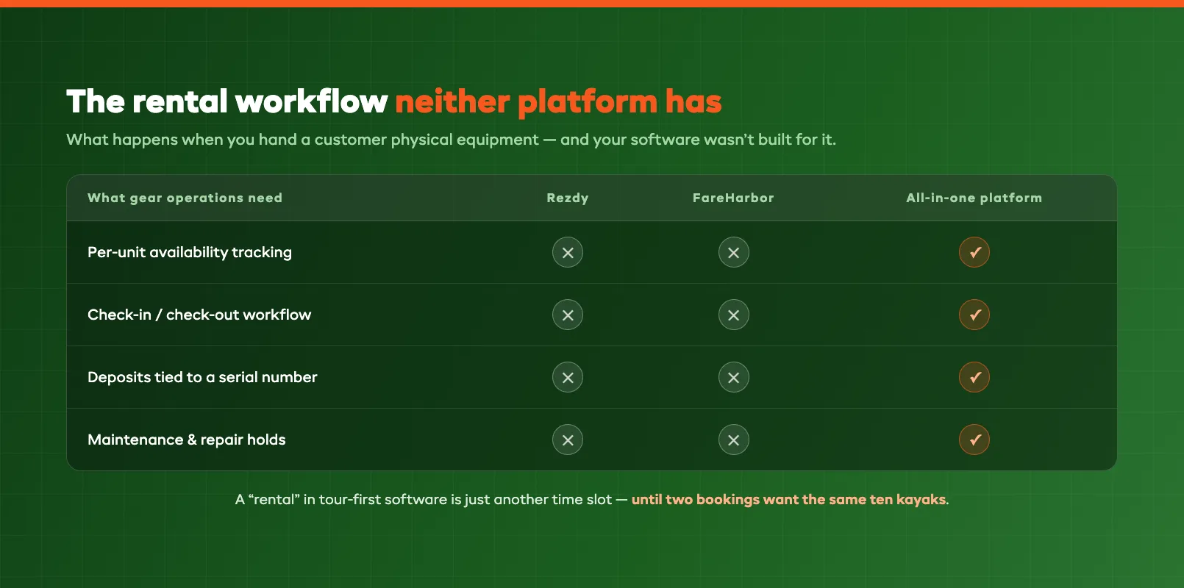
Task: Click All-in-one checkmark for Per-unit availability tracking
Action: 974,252
